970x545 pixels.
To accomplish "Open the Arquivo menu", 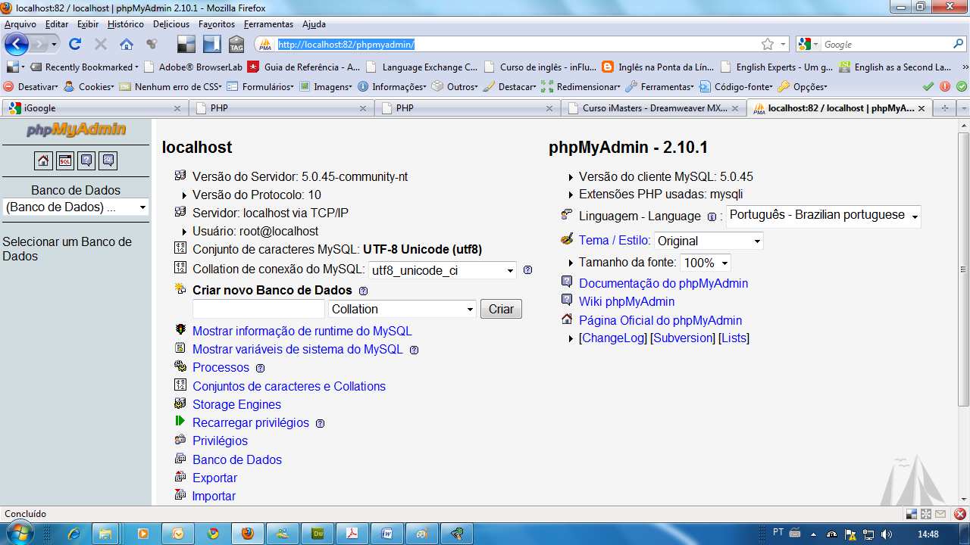I will click(x=20, y=24).
